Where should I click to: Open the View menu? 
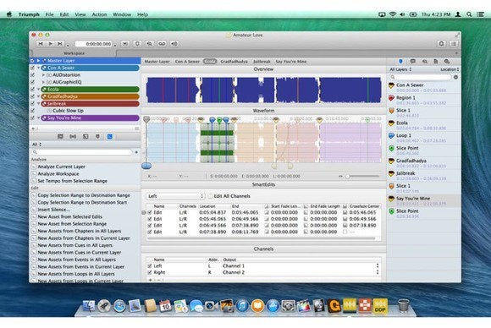(80, 14)
